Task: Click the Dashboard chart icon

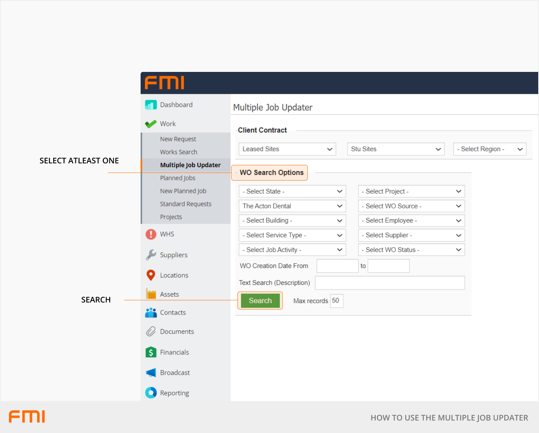Action: 151,105
